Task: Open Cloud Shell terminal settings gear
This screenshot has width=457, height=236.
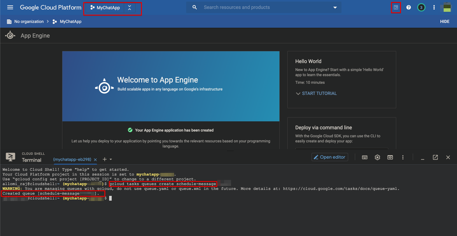Action: (x=377, y=157)
